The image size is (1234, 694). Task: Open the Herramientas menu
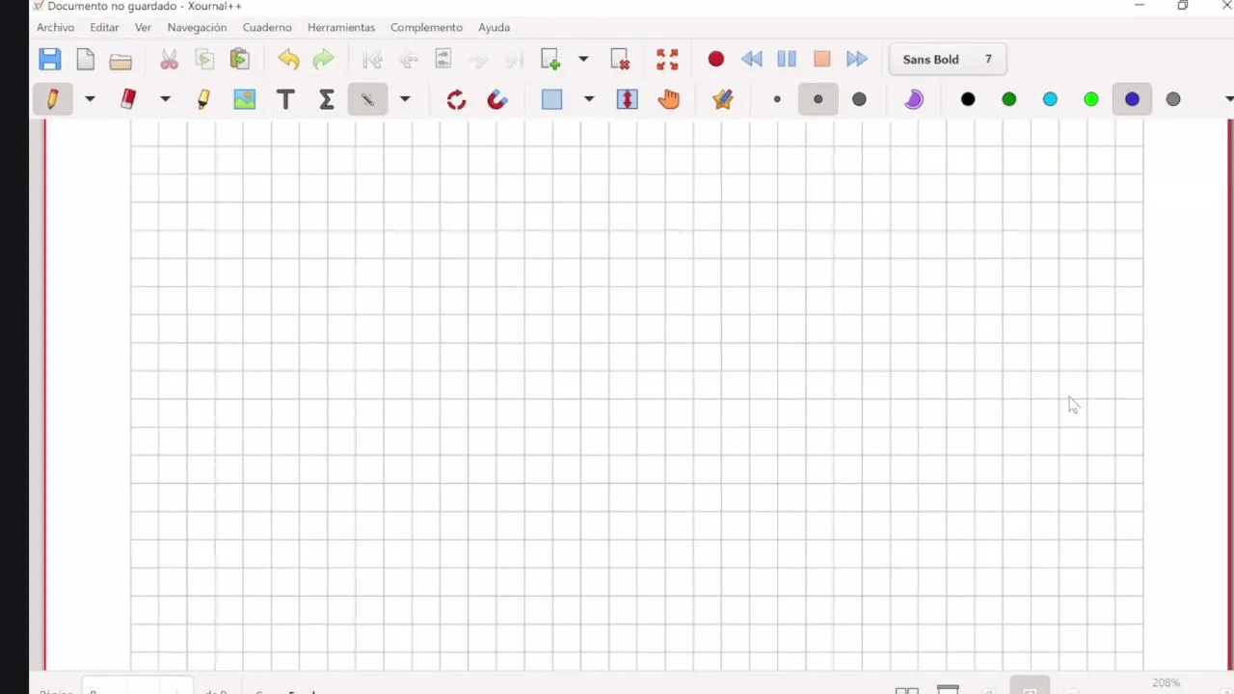(x=341, y=27)
